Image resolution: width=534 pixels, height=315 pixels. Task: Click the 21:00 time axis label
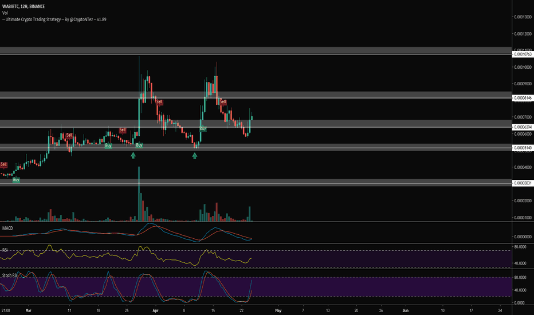click(x=6, y=310)
